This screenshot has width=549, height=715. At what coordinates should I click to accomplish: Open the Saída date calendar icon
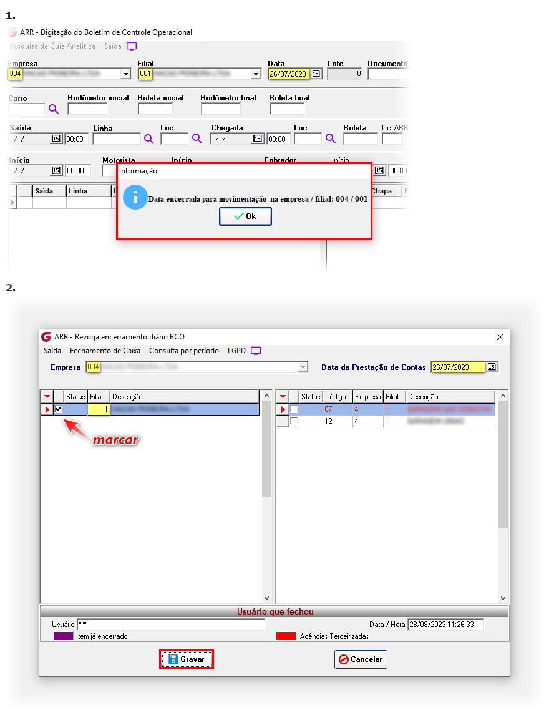click(x=56, y=139)
